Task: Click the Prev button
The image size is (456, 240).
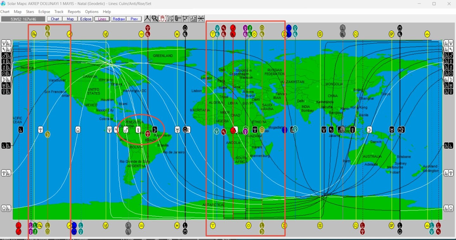Action: click(x=134, y=19)
